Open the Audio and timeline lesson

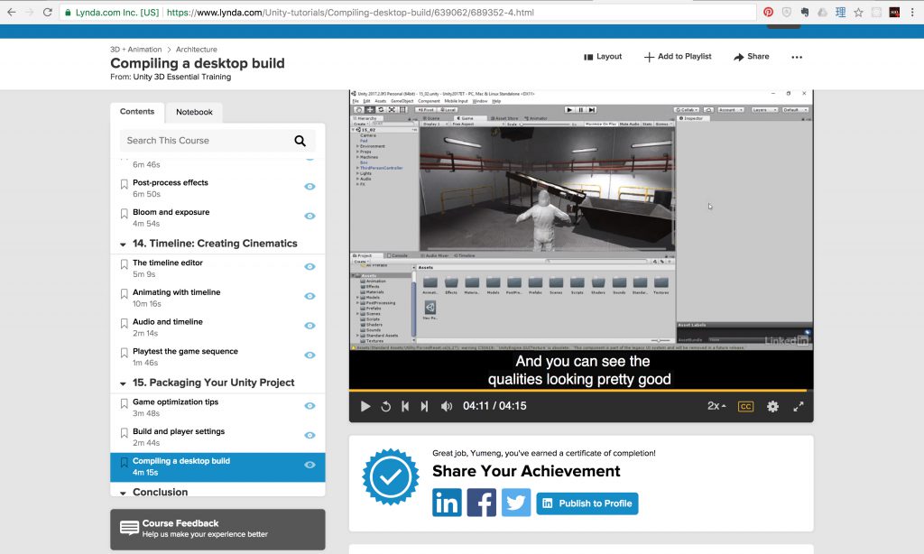(x=167, y=322)
